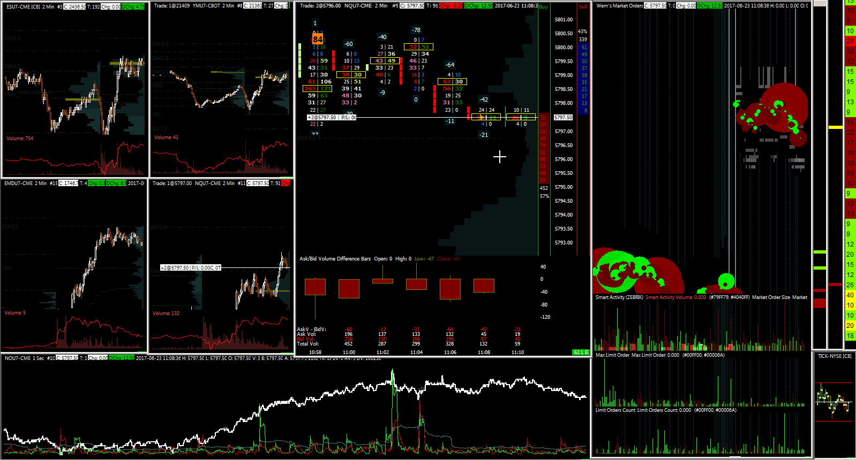Select the red Chg: -0.25 box in footprint header
The image size is (856, 460).
[451, 6]
